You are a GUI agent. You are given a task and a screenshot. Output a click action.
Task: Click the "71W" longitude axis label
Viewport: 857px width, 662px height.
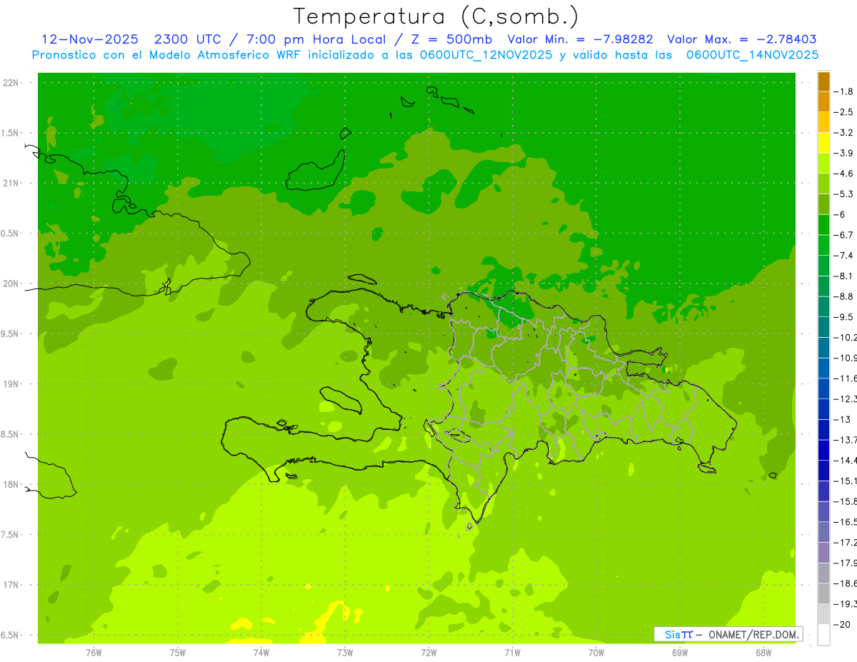(x=512, y=652)
